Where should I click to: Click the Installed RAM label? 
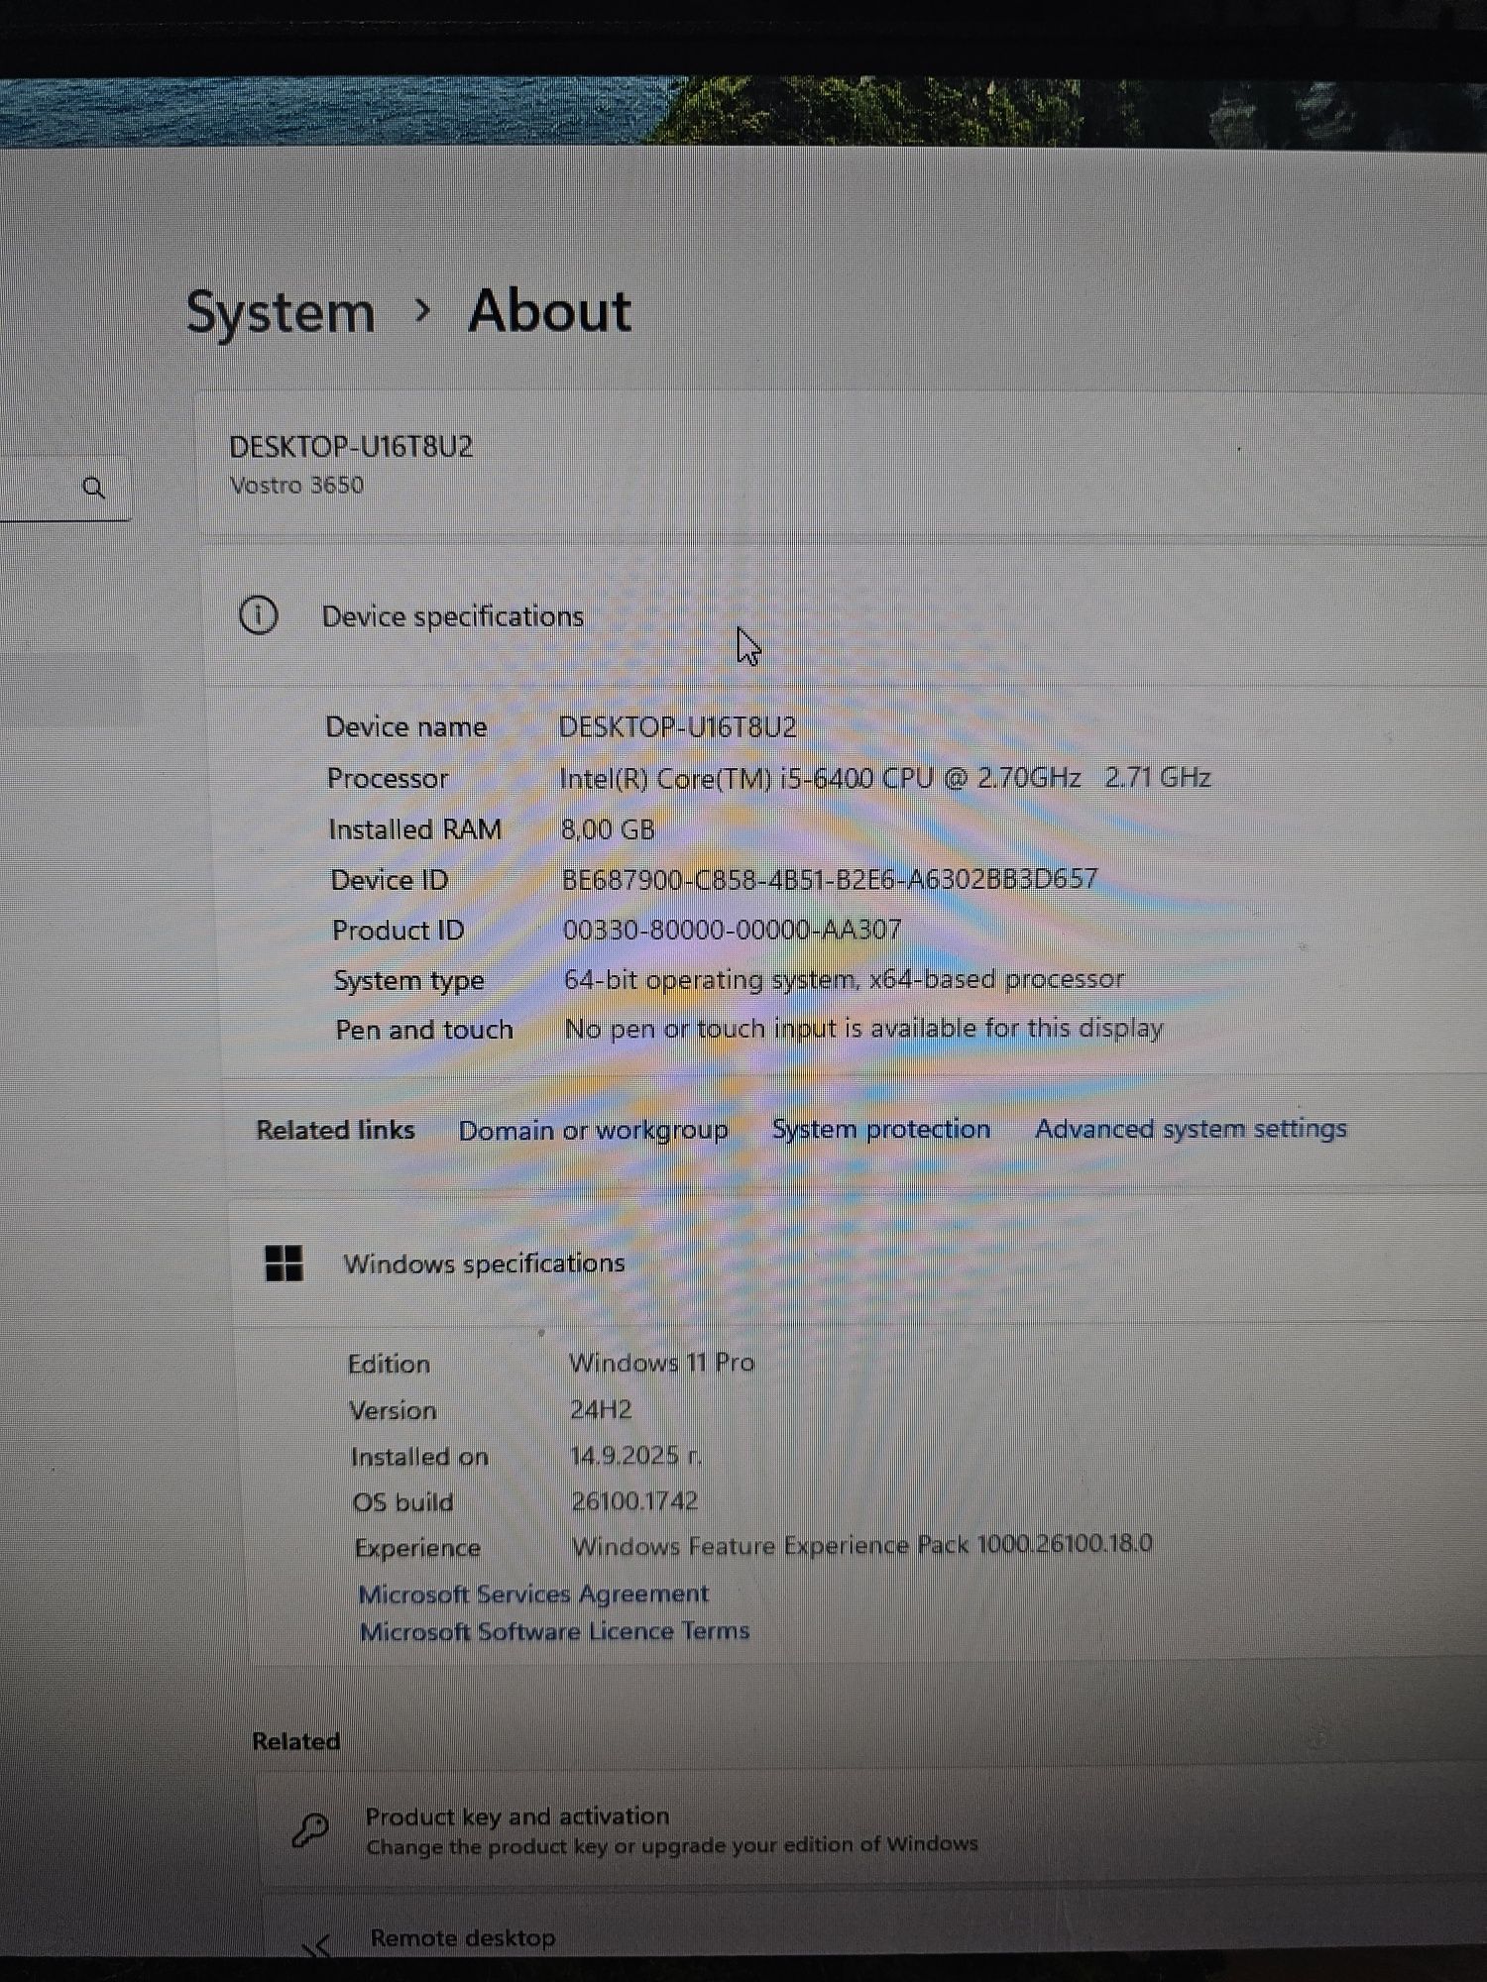click(414, 829)
